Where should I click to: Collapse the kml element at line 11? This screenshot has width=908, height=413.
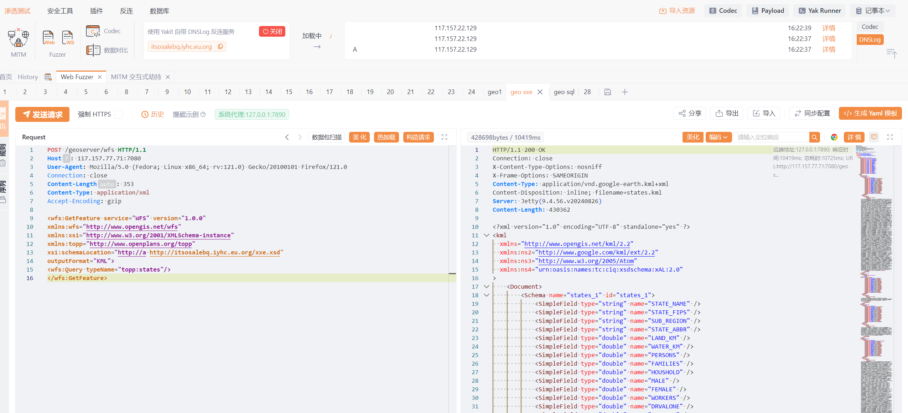tap(487, 235)
